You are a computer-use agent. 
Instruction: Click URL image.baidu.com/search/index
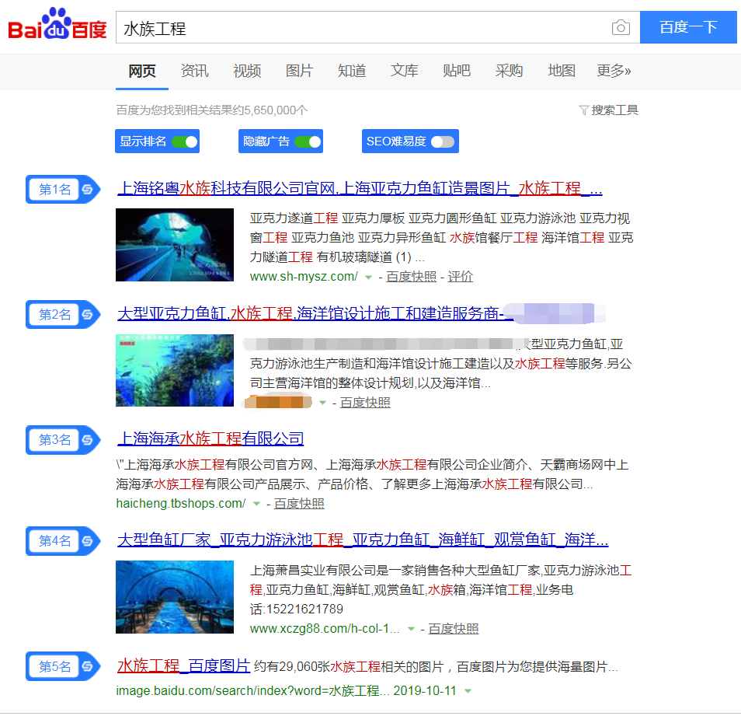pyautogui.click(x=252, y=691)
